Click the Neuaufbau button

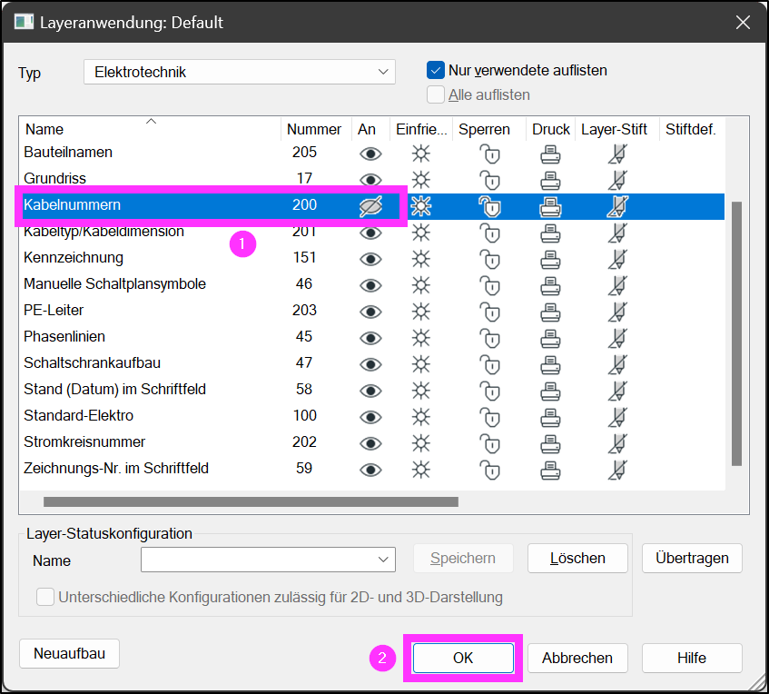pos(69,653)
